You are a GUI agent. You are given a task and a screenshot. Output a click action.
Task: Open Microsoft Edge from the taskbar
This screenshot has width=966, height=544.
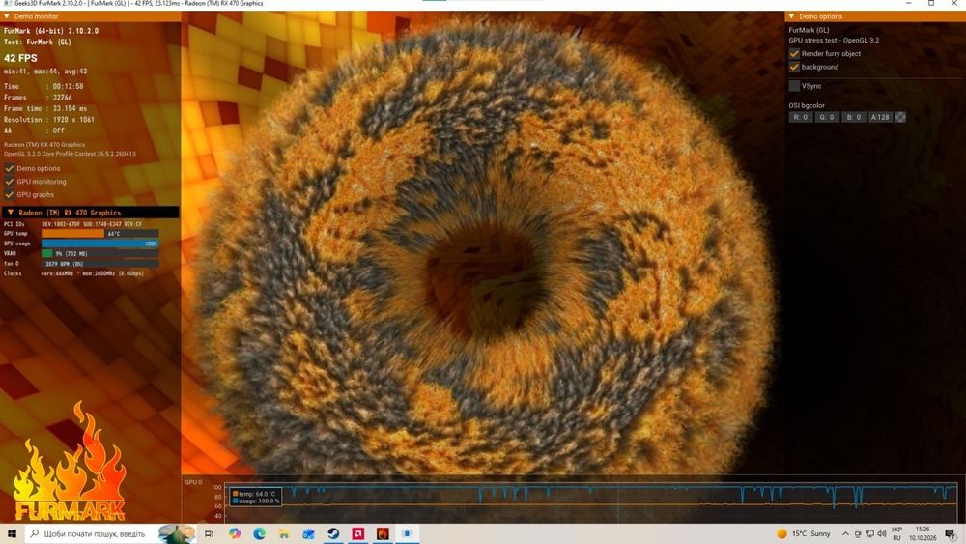click(x=259, y=533)
